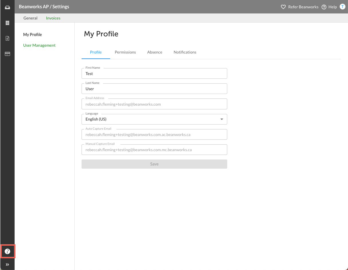Switch to the Permissions tab
This screenshot has height=270, width=348.
pyautogui.click(x=125, y=52)
